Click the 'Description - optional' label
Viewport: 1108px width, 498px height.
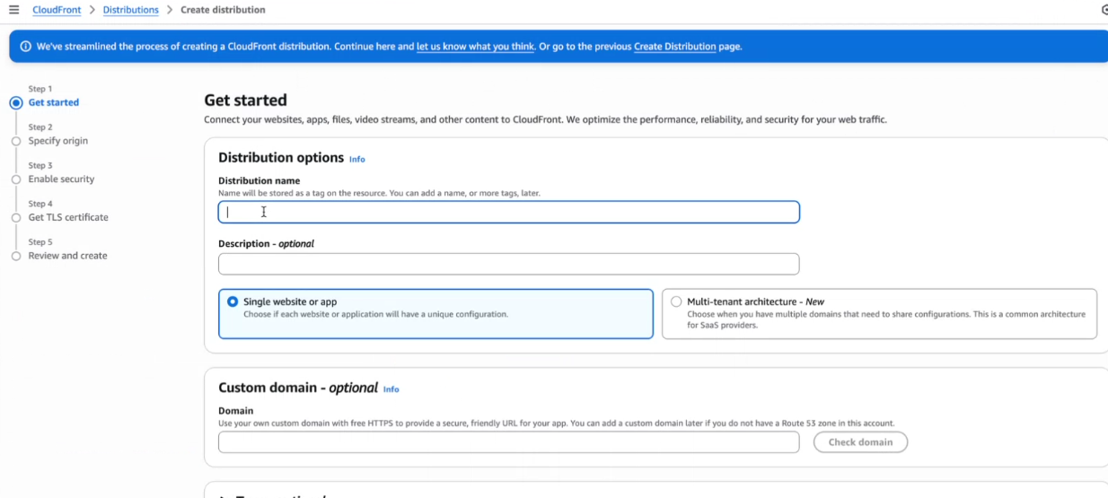266,243
